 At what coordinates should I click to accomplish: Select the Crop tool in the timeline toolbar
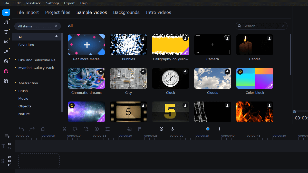[x=86, y=129]
